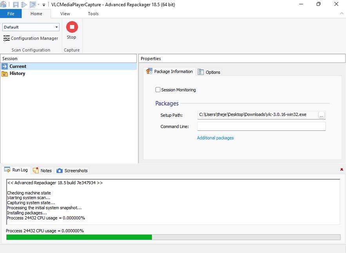Open the Package Information tab
Image resolution: width=346 pixels, height=253 pixels.
(169, 71)
